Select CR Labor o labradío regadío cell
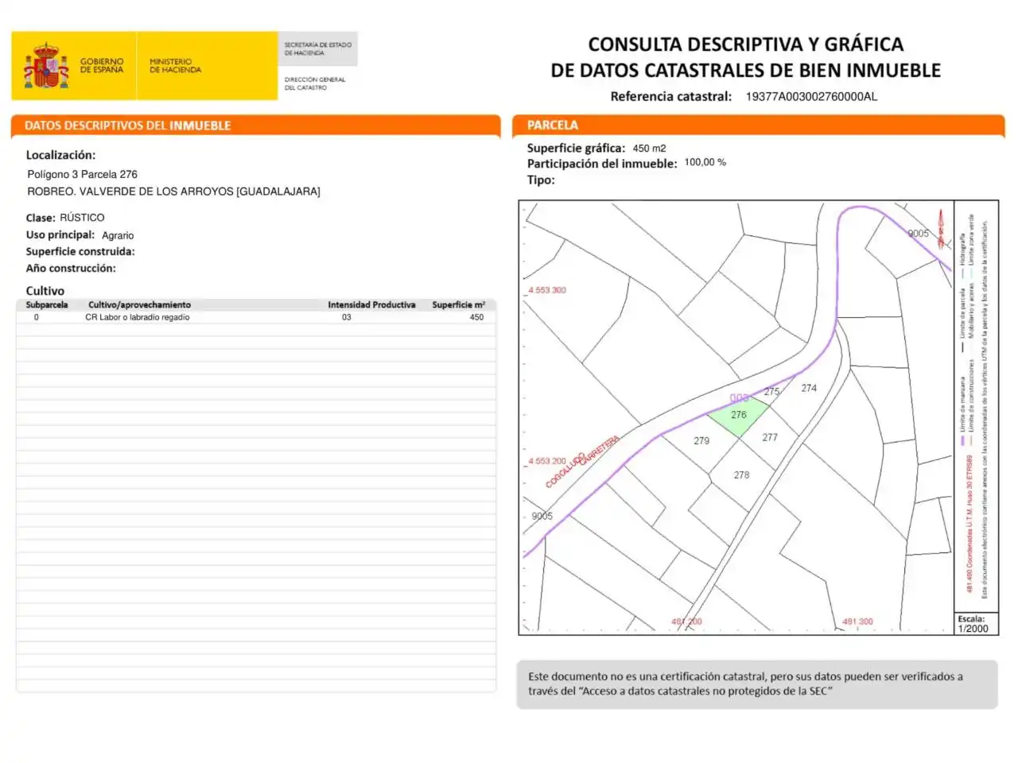This screenshot has width=1018, height=763. click(138, 317)
